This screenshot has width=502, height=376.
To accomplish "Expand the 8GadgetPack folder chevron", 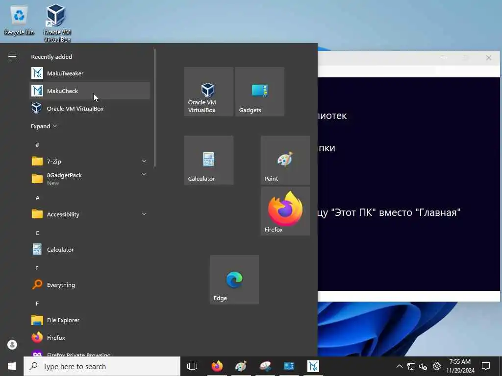I will click(144, 174).
